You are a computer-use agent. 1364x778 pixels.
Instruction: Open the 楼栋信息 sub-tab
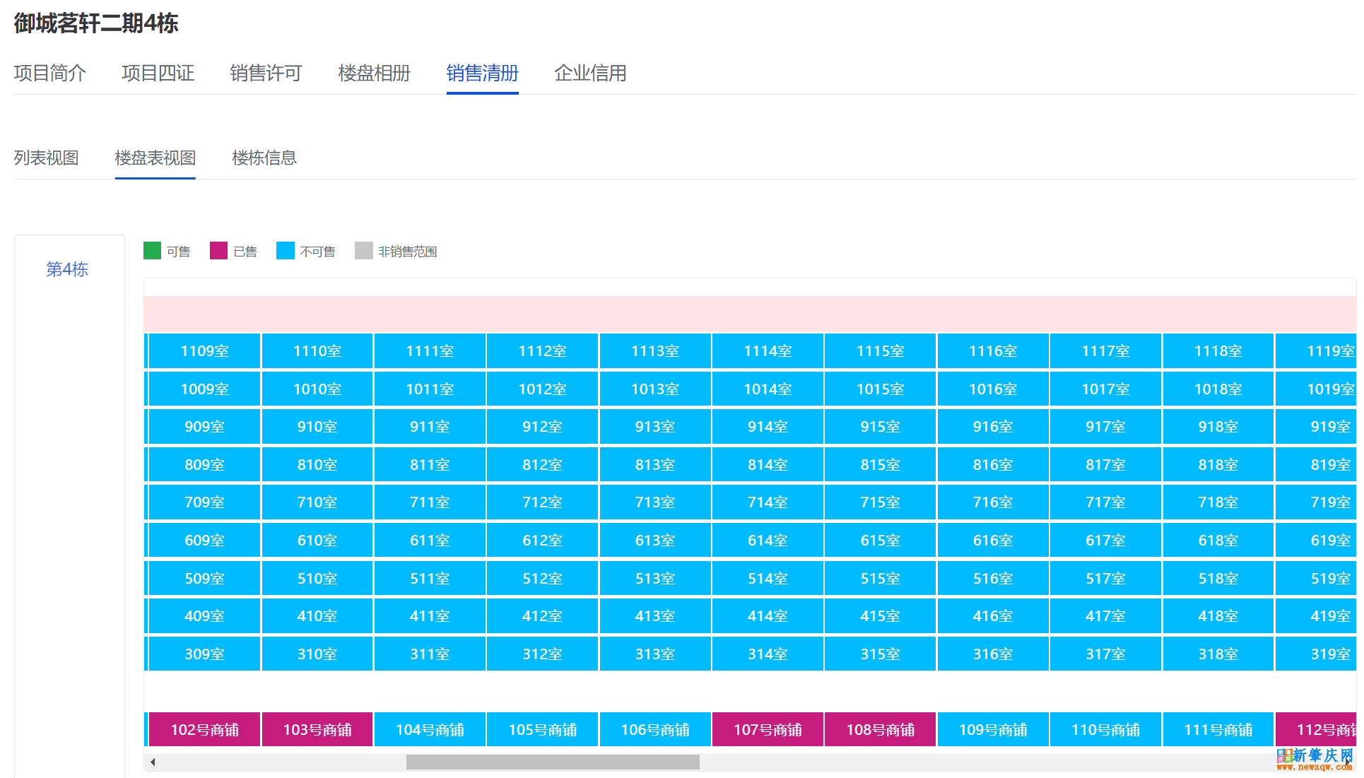click(264, 158)
